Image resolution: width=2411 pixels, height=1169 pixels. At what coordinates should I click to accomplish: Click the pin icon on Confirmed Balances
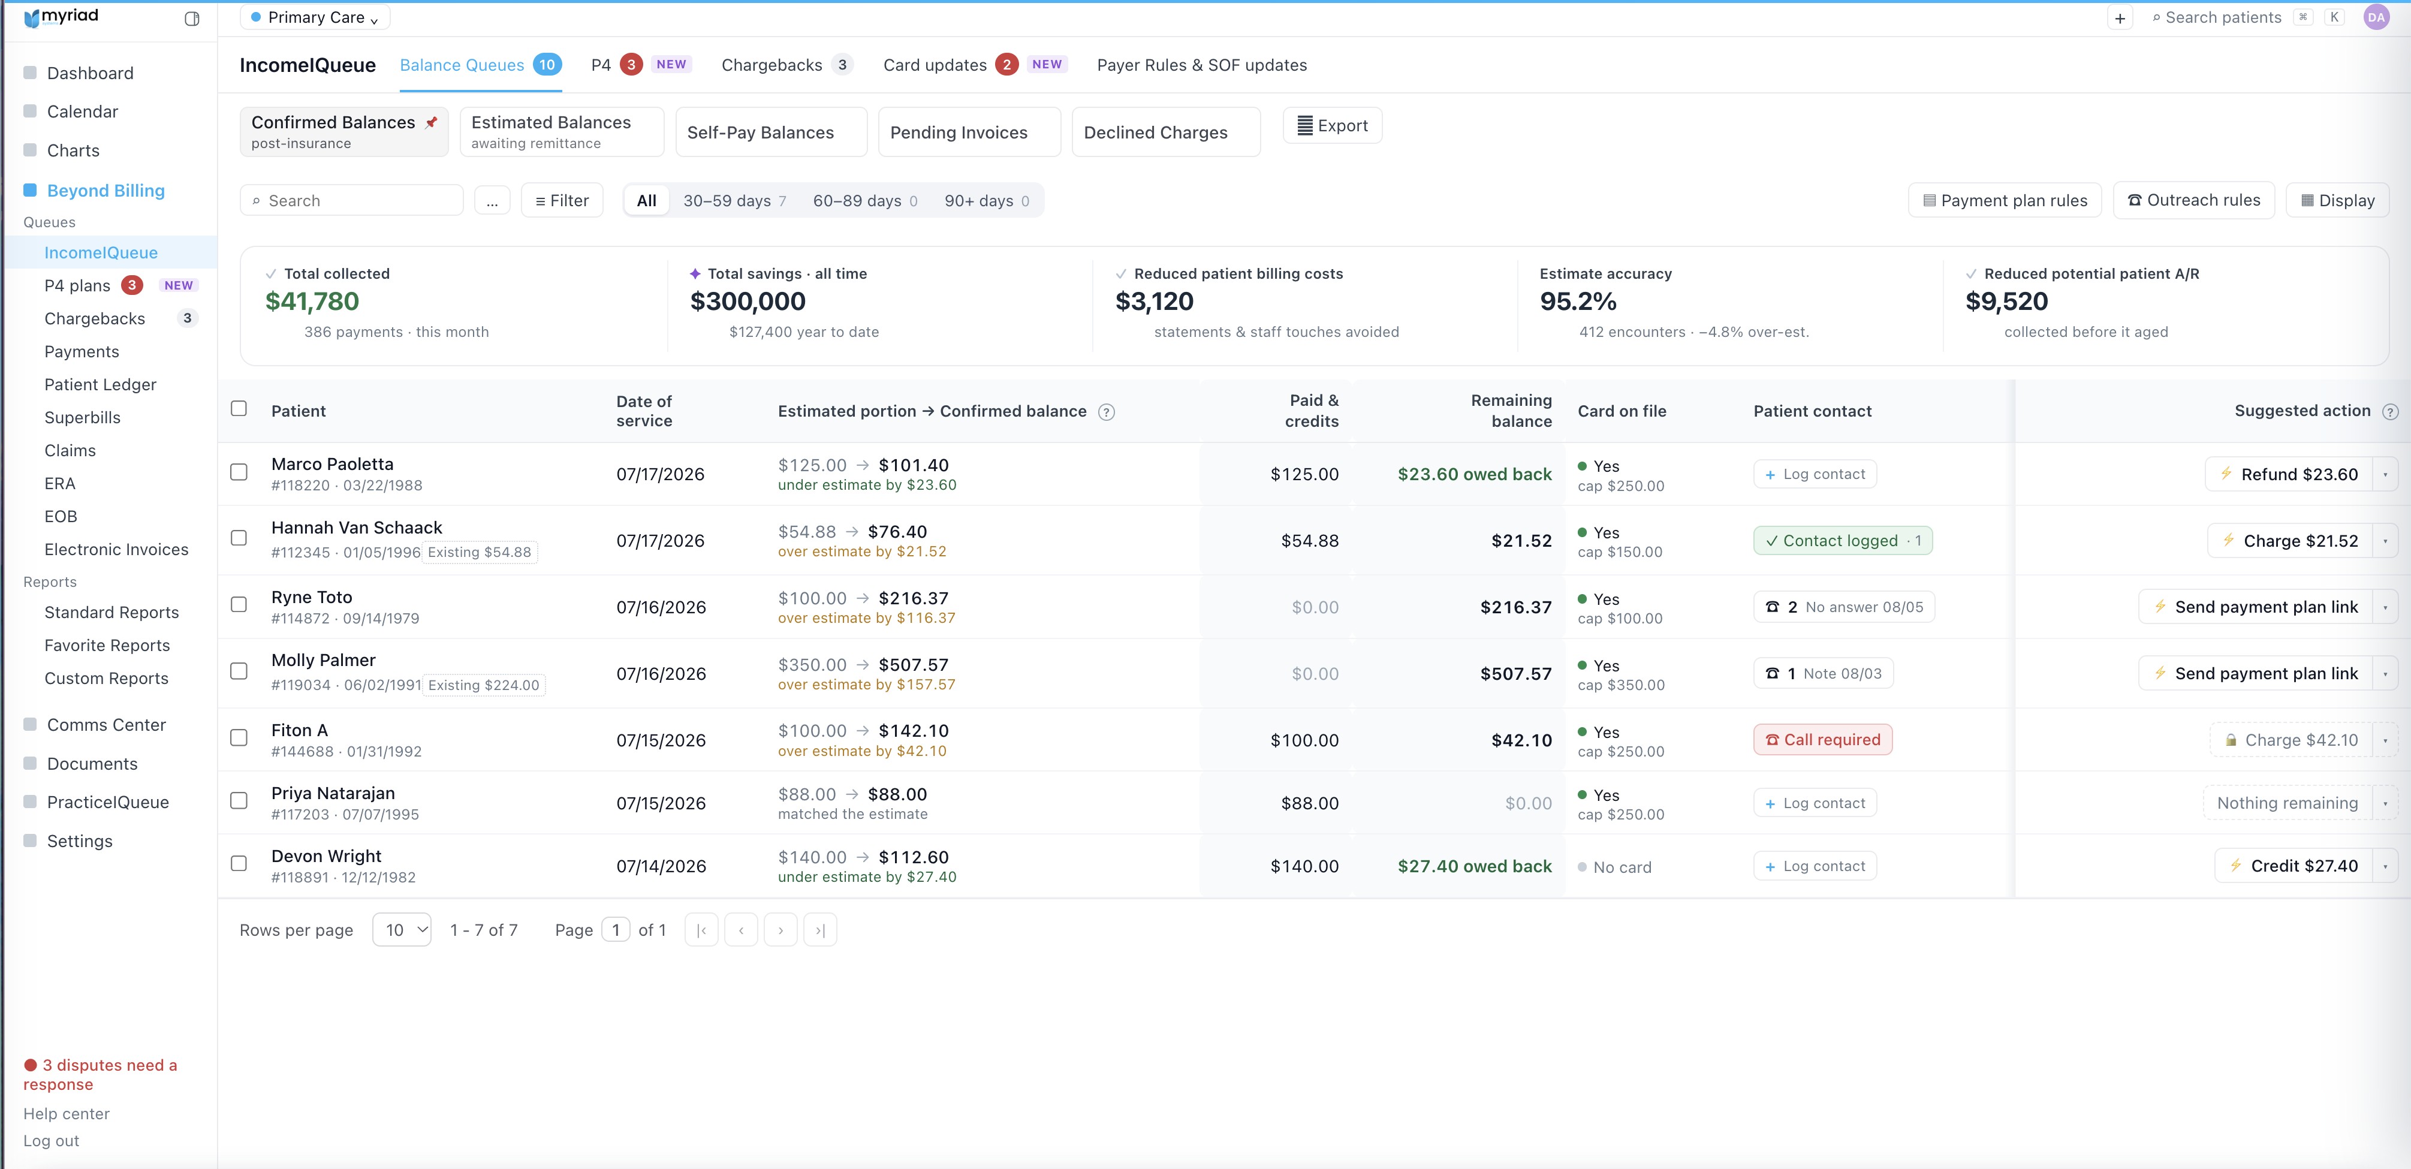pos(432,123)
